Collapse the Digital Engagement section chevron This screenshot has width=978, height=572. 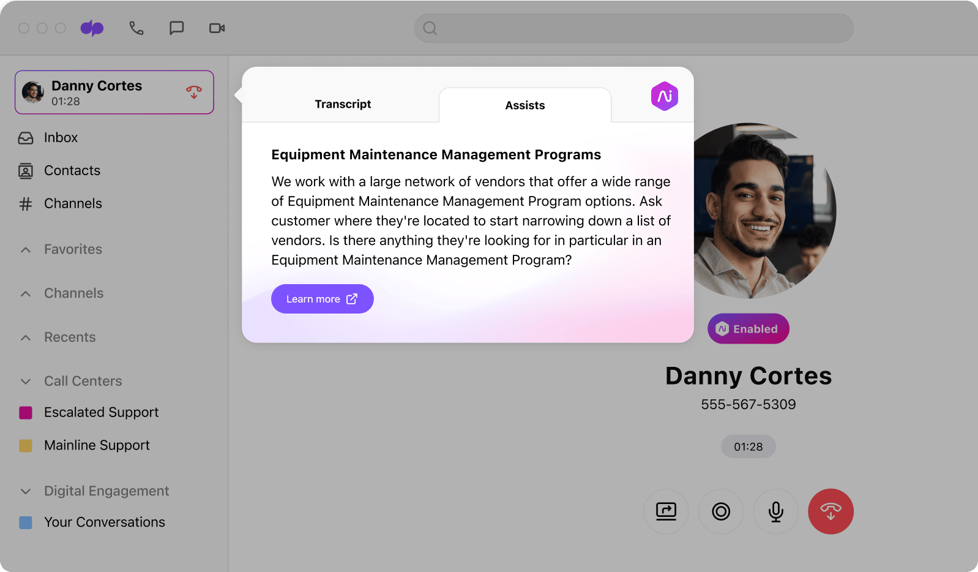[26, 491]
